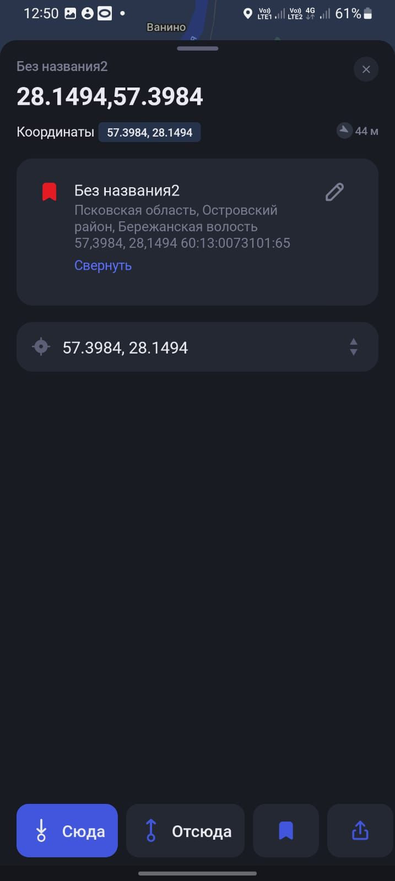Set route destination with the Сюда button

tap(67, 830)
